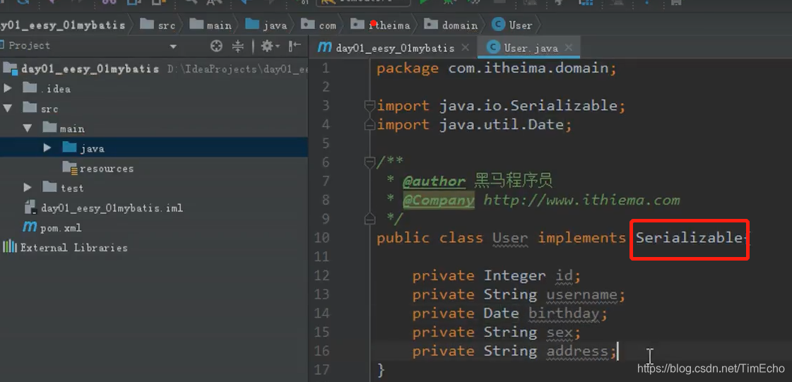This screenshot has width=792, height=382.
Task: Fold the Javadoc comment at line 6
Action: click(370, 162)
